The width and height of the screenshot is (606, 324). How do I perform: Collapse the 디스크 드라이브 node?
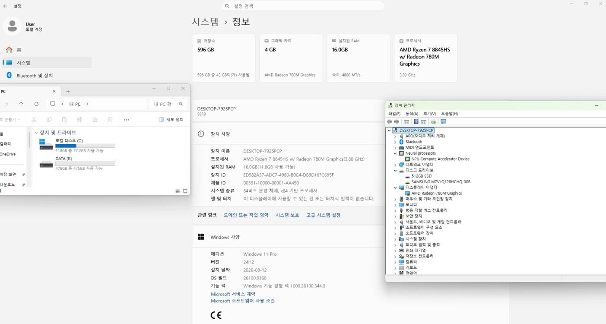coord(395,170)
